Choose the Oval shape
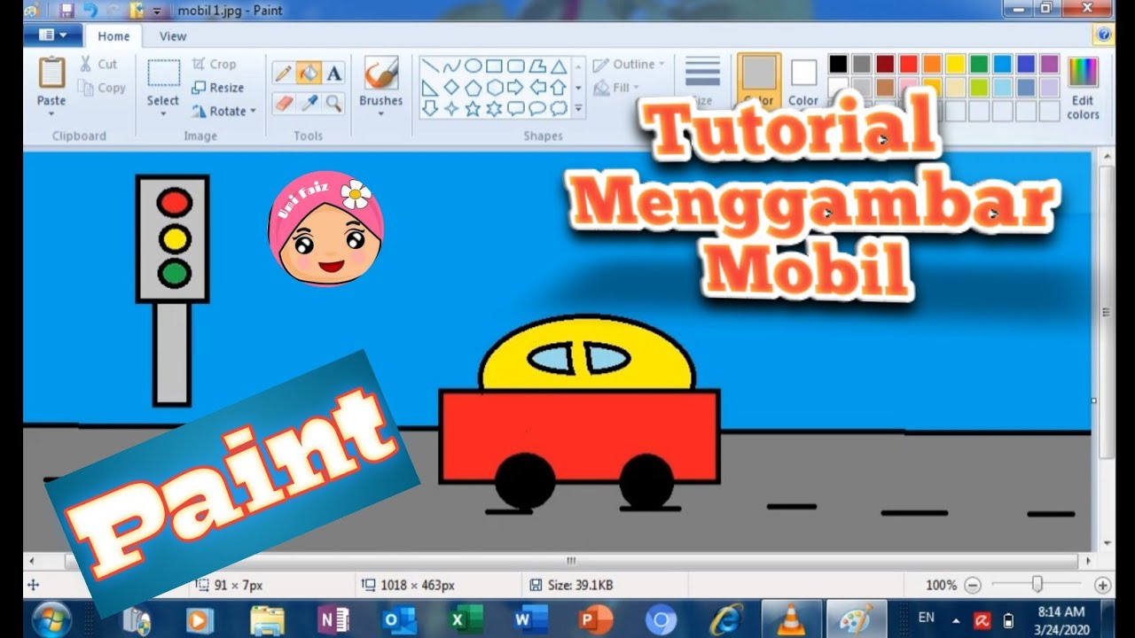The height and width of the screenshot is (638, 1135). pyautogui.click(x=474, y=66)
